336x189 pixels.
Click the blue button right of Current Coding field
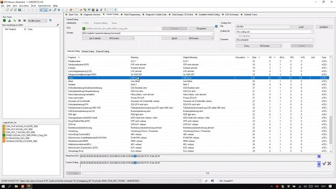[319, 164]
